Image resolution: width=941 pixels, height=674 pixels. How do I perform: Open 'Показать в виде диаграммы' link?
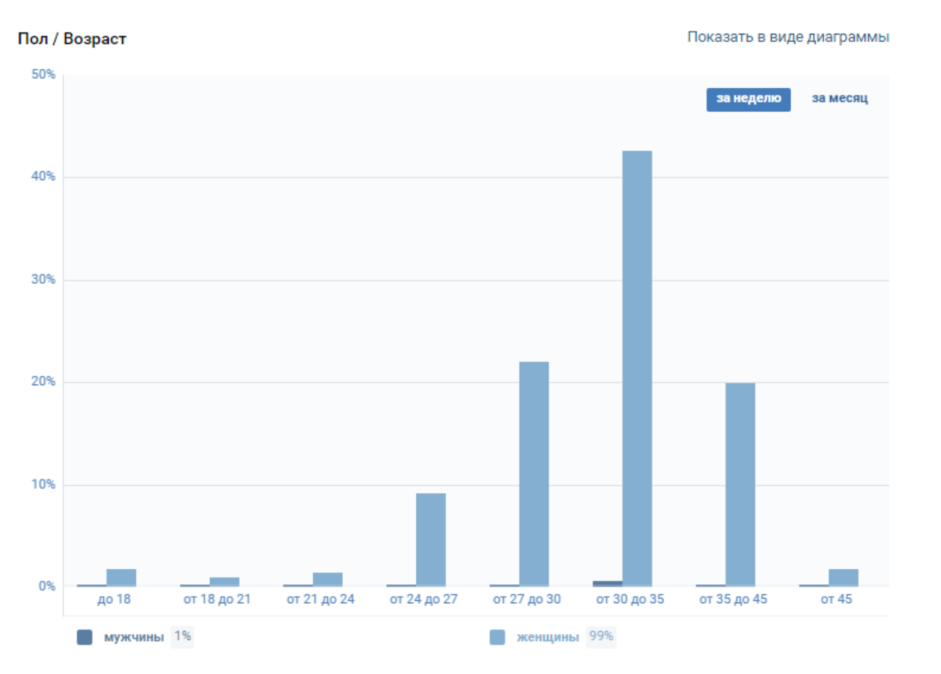[788, 37]
